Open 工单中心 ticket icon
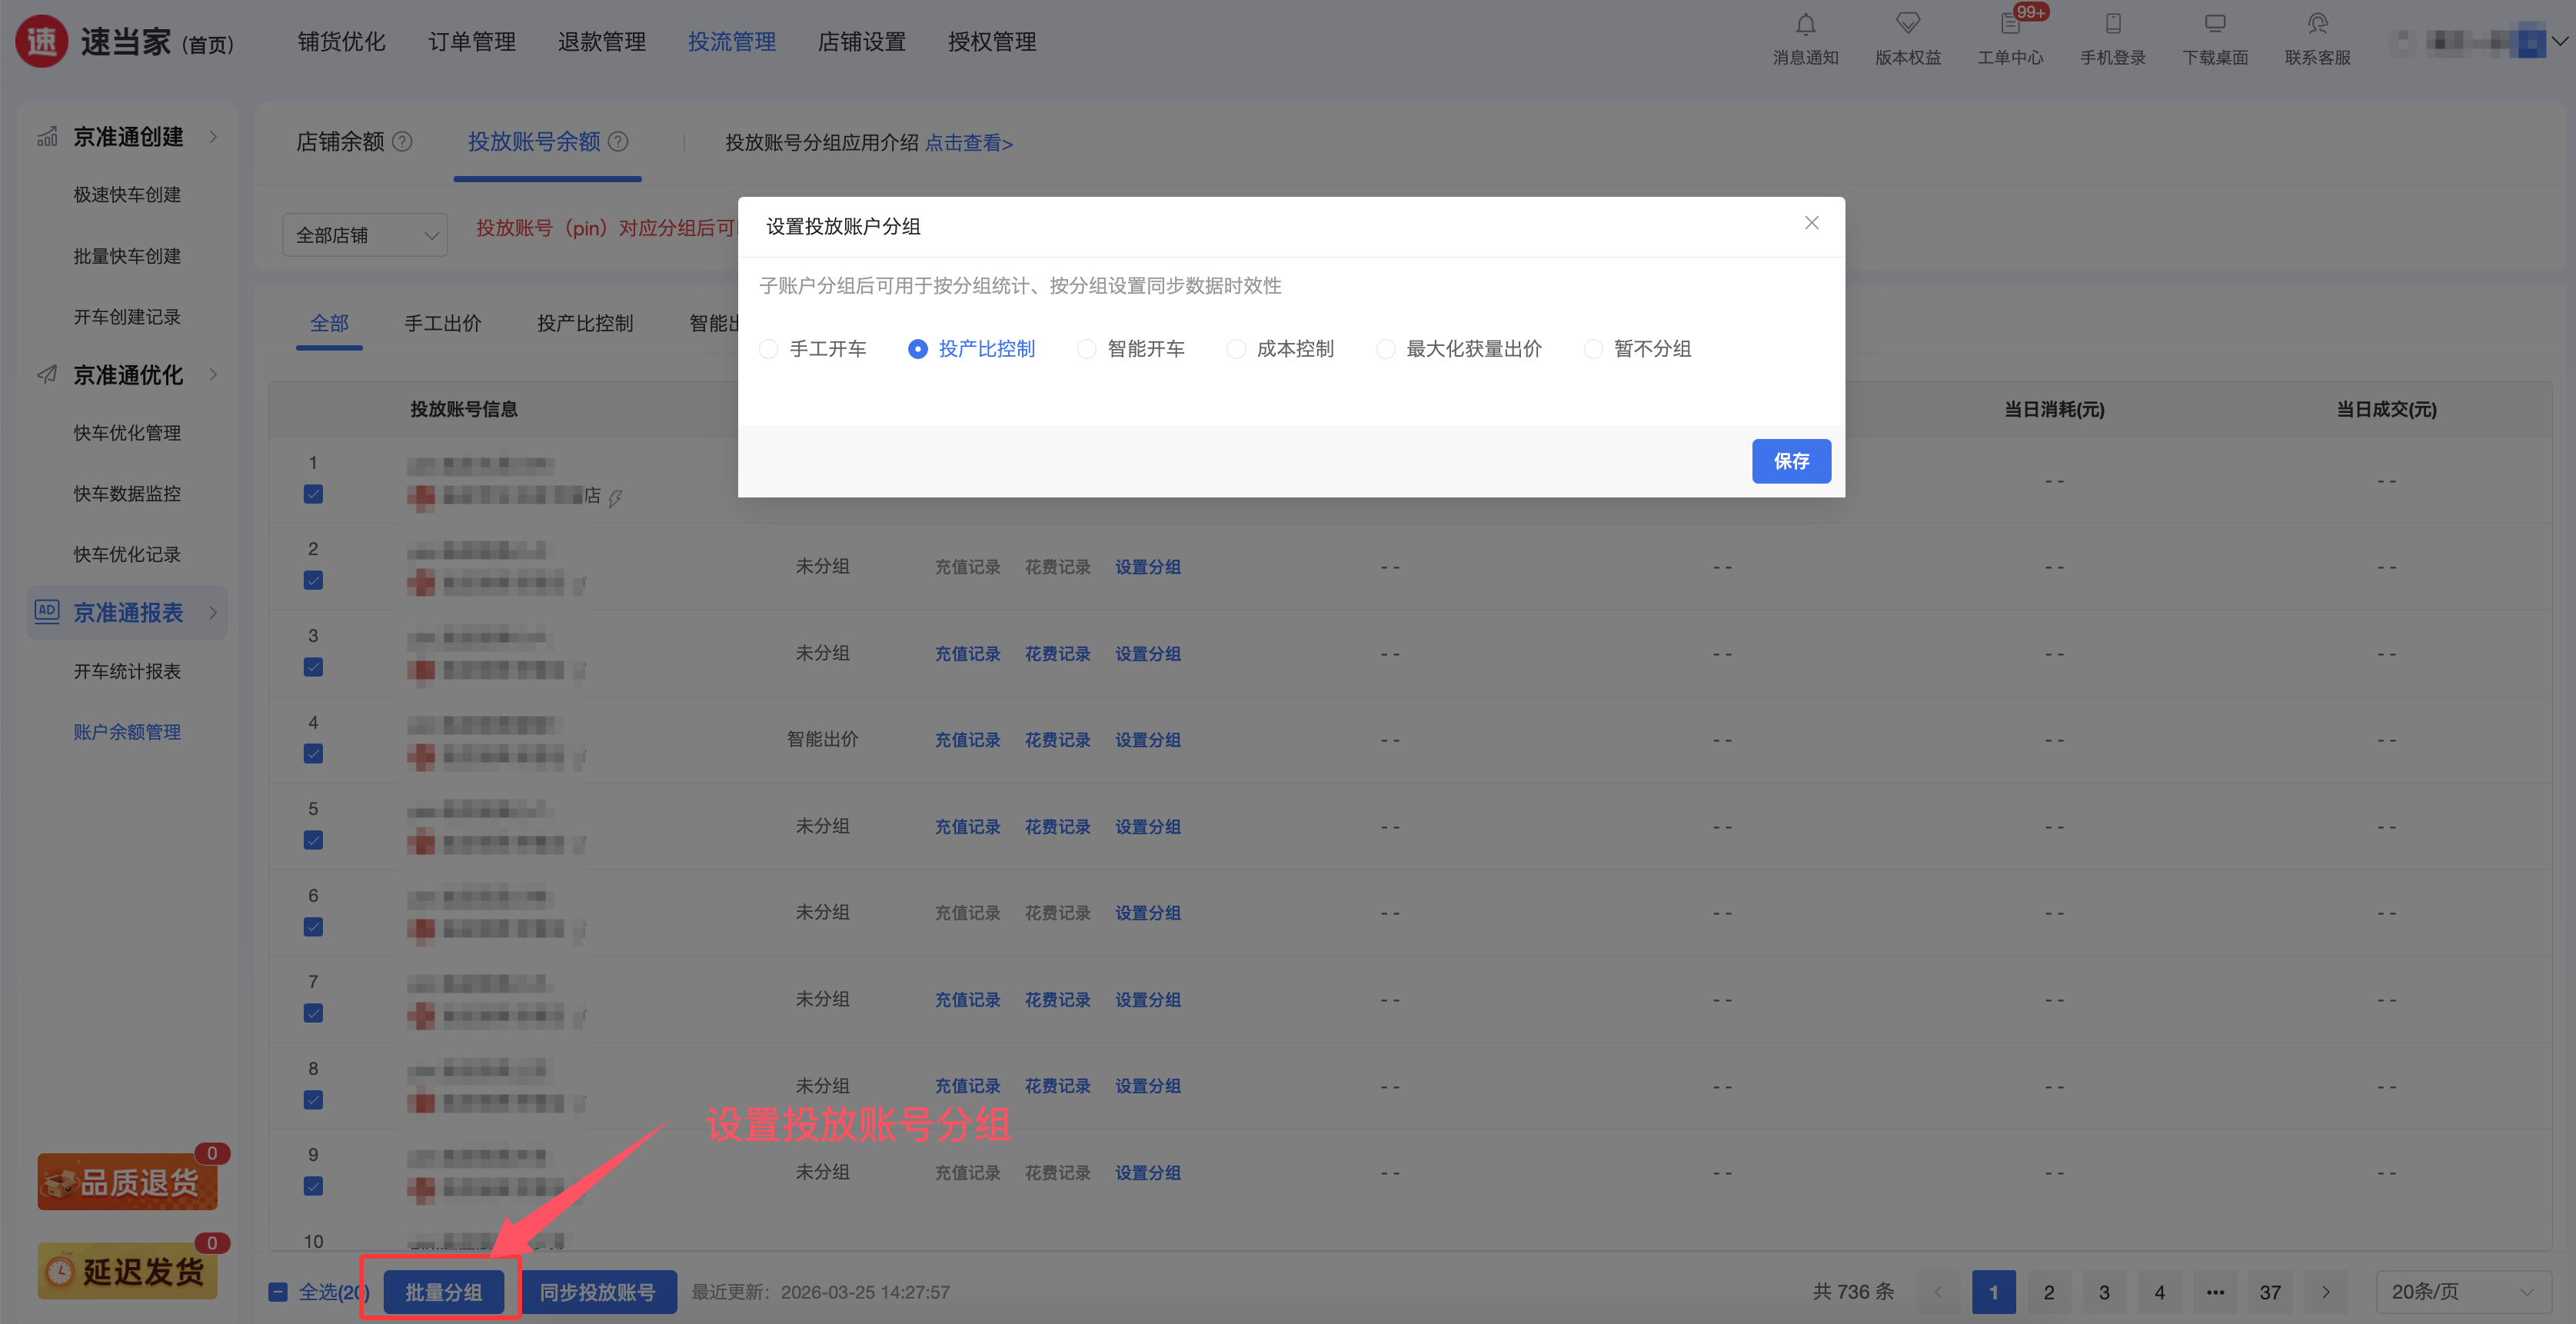 coord(2010,24)
